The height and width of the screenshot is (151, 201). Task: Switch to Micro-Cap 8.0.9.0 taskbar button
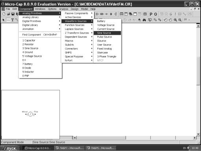pyautogui.click(x=37, y=148)
